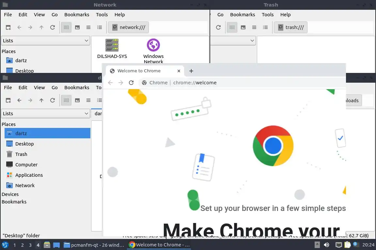Click Welcome to Chrome taskbar button
Image resolution: width=376 pixels, height=250 pixels.
(159, 245)
